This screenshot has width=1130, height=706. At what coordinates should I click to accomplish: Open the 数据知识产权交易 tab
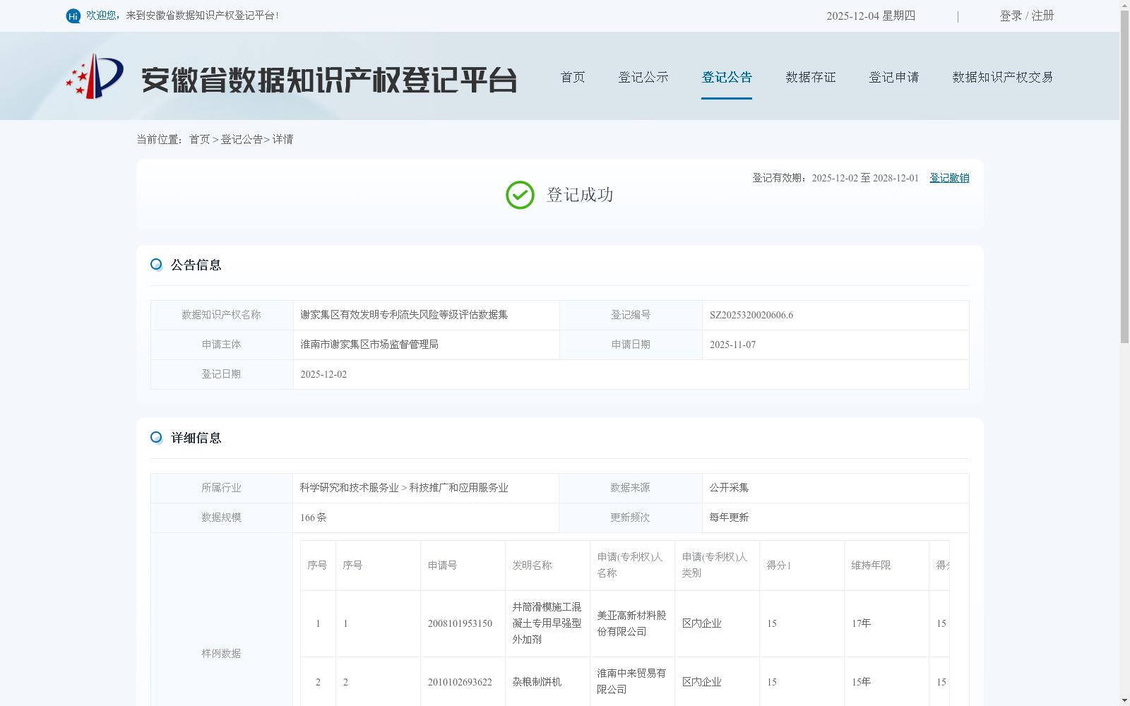1003,77
